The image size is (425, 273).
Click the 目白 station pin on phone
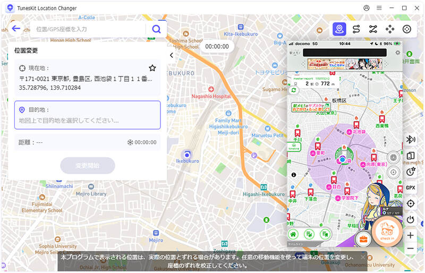point(334,180)
